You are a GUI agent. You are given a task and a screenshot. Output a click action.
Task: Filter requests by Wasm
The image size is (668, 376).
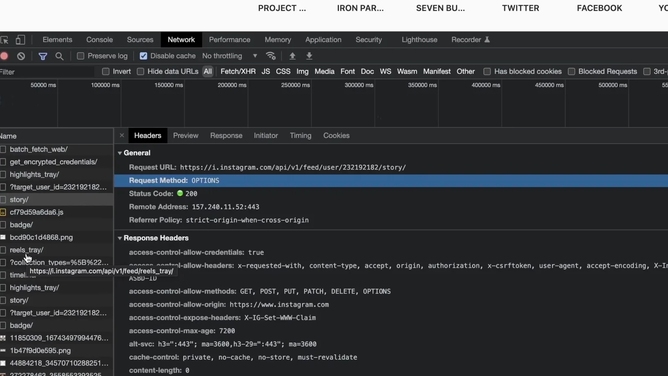click(407, 71)
